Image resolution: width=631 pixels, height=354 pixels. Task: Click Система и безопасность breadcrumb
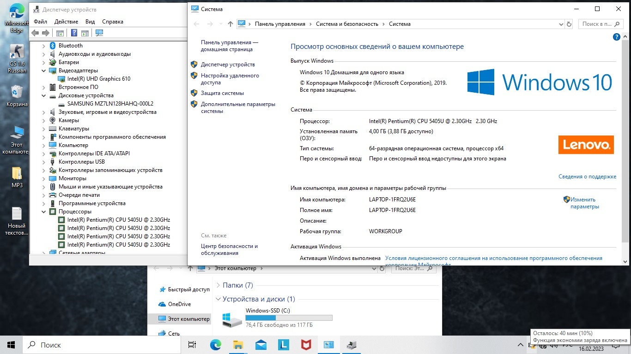click(x=347, y=24)
